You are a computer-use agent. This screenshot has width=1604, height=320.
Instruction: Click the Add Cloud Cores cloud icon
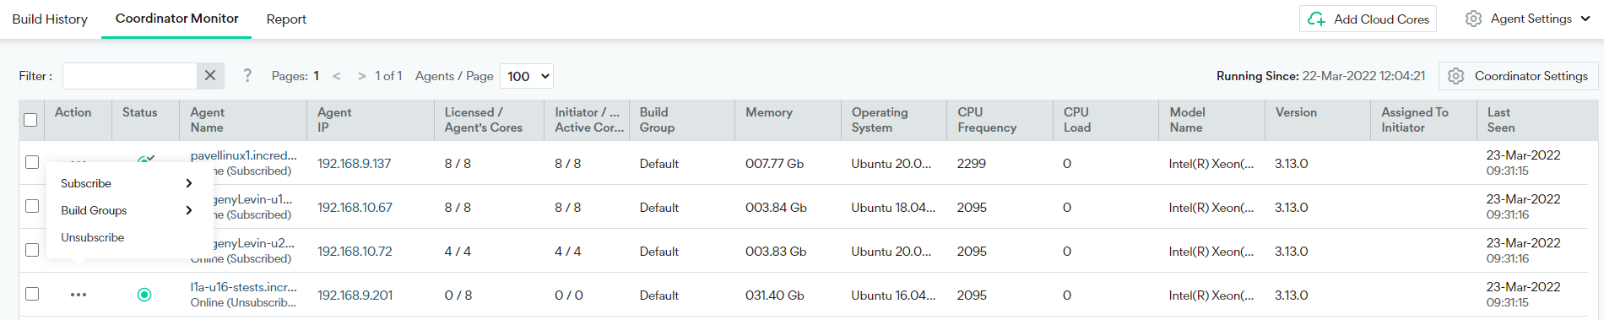point(1316,19)
